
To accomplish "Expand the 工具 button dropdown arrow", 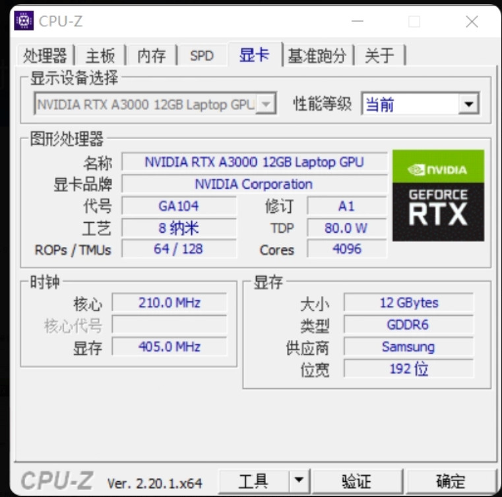I will (299, 481).
